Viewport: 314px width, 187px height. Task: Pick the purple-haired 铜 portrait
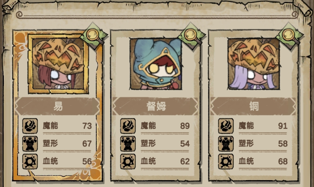(254, 64)
